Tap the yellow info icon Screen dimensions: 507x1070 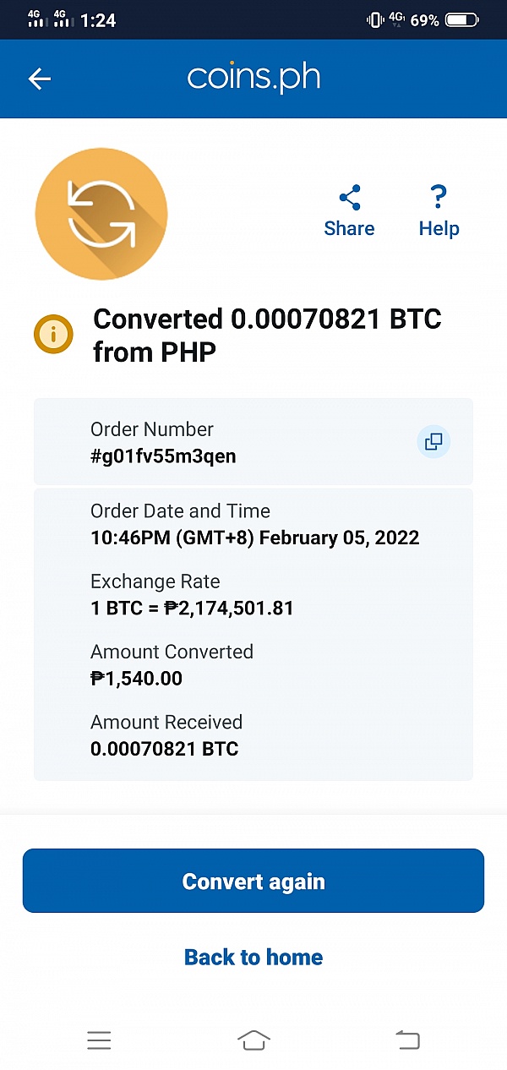[53, 335]
